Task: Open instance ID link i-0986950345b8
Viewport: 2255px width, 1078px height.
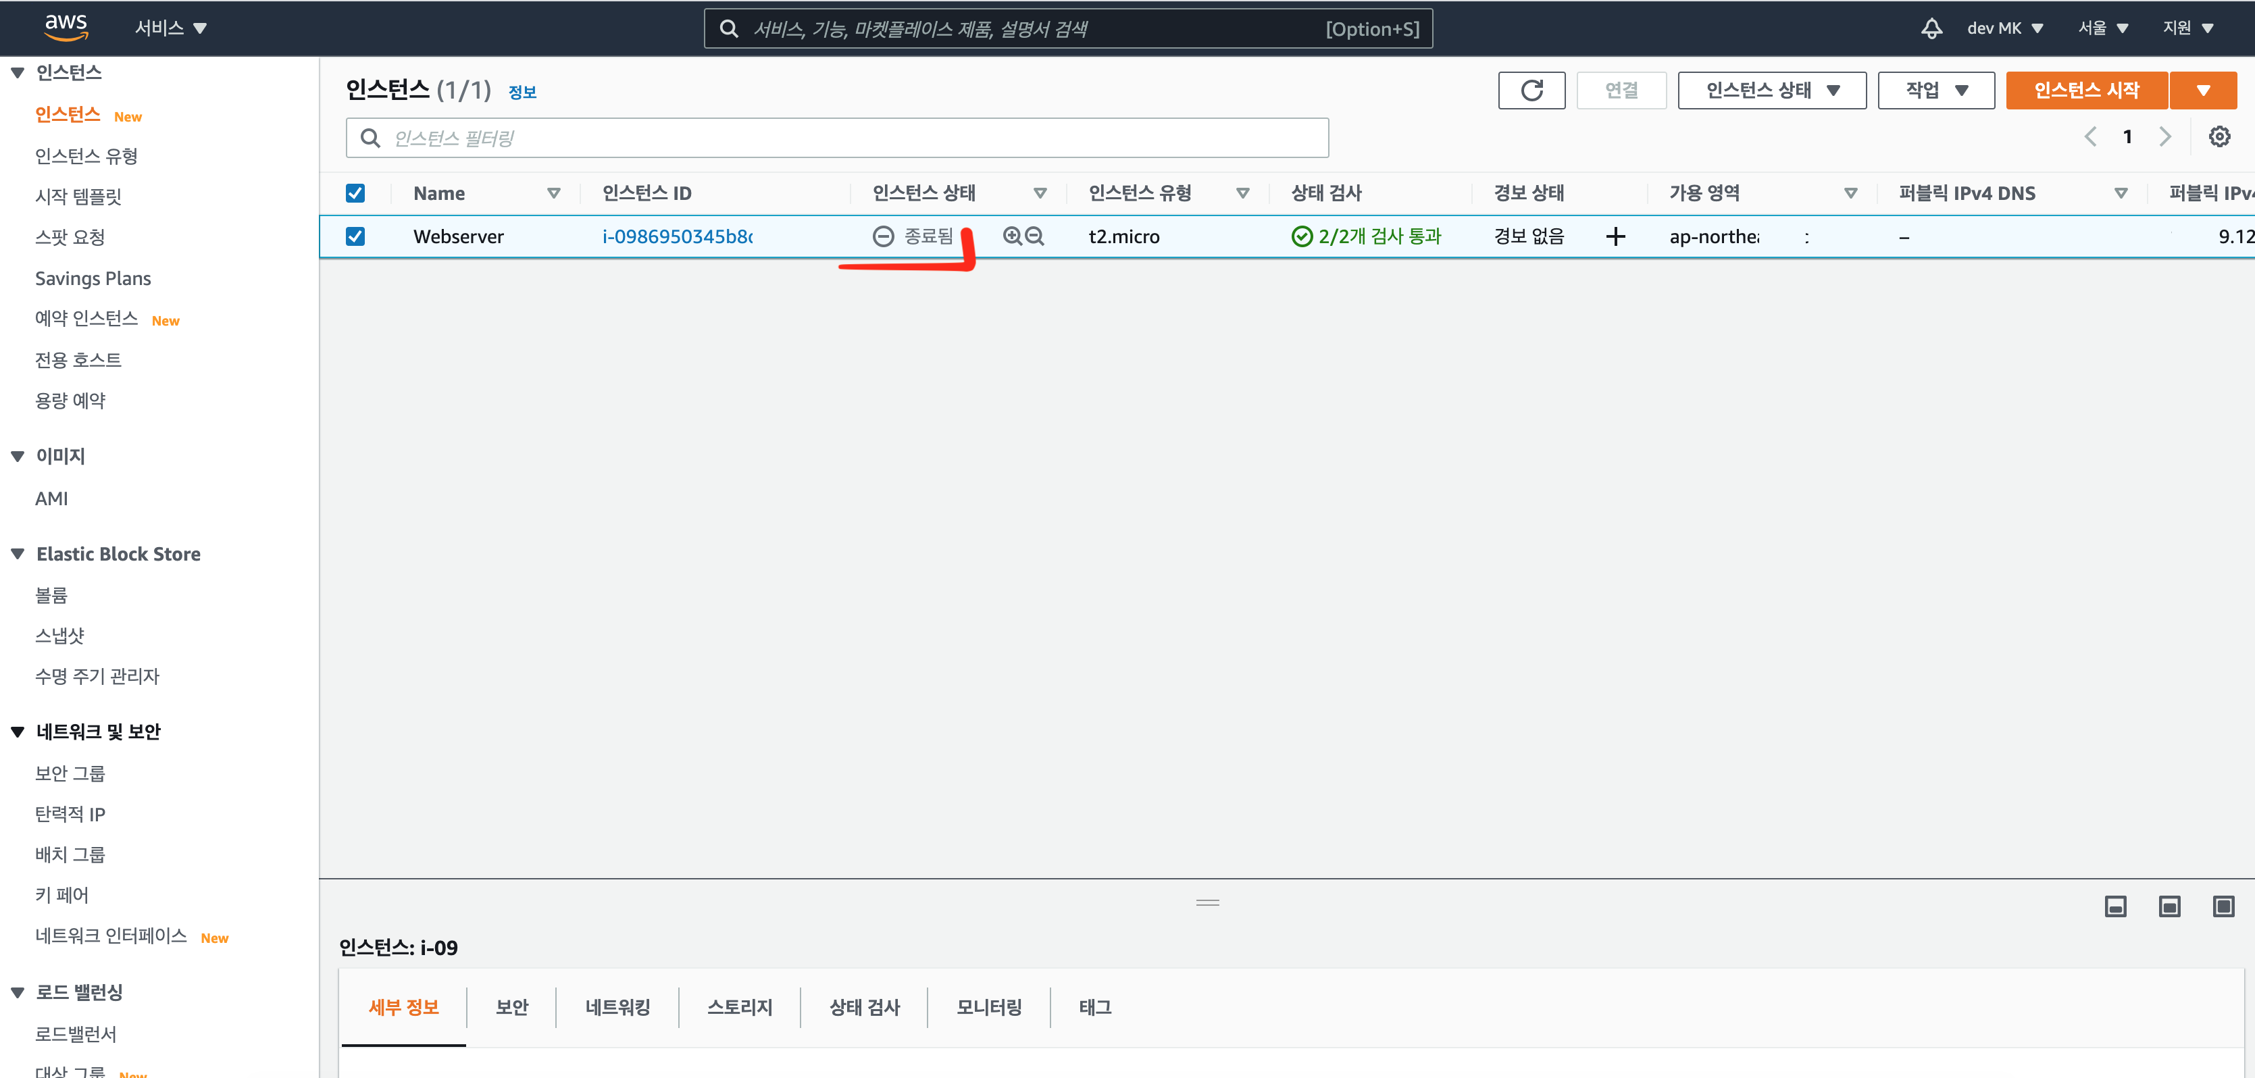Action: (677, 236)
